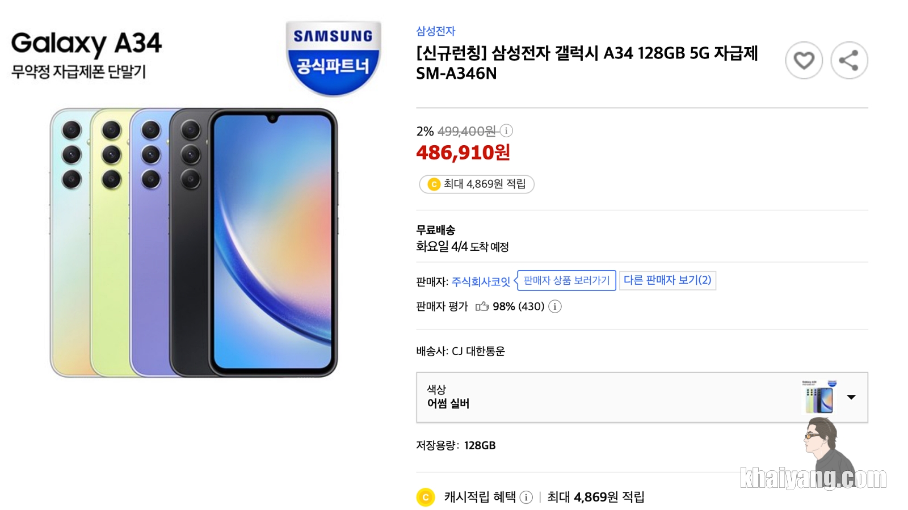Open 판매자 상품 보러가기 button
The width and height of the screenshot is (908, 510).
click(x=566, y=280)
